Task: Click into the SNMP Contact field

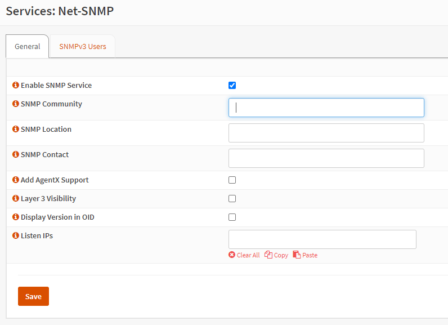Action: tap(326, 158)
